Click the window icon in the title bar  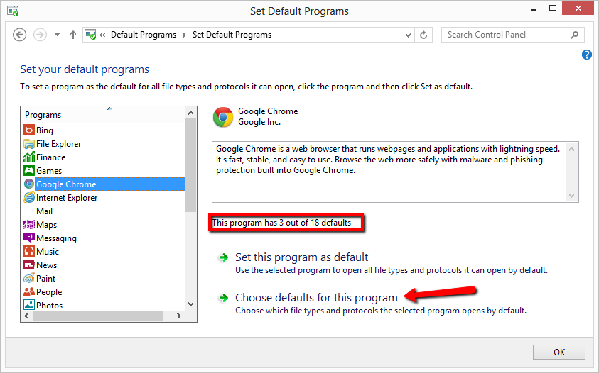pyautogui.click(x=13, y=11)
